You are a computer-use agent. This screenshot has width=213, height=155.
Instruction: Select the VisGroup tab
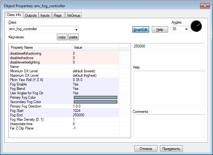[x=73, y=15]
